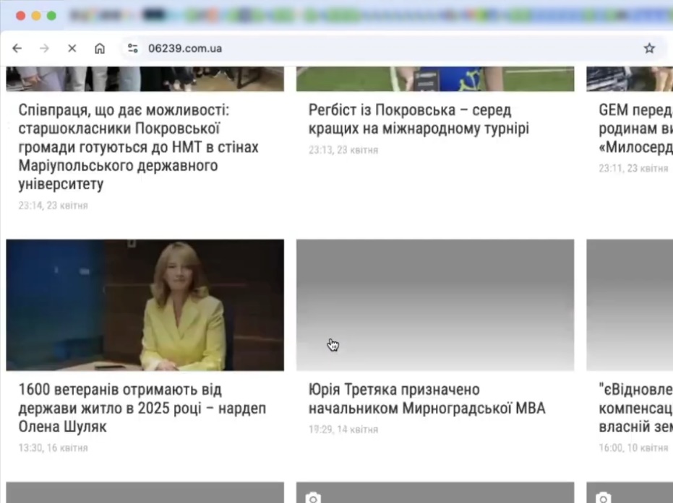Click the browser forward arrow

click(44, 48)
